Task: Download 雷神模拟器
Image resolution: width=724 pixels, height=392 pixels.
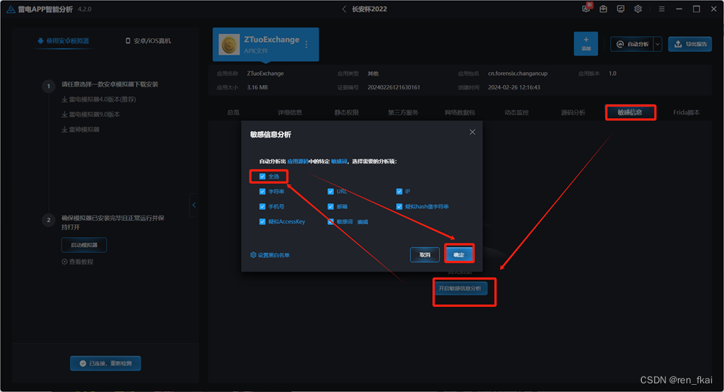Action: (x=80, y=130)
